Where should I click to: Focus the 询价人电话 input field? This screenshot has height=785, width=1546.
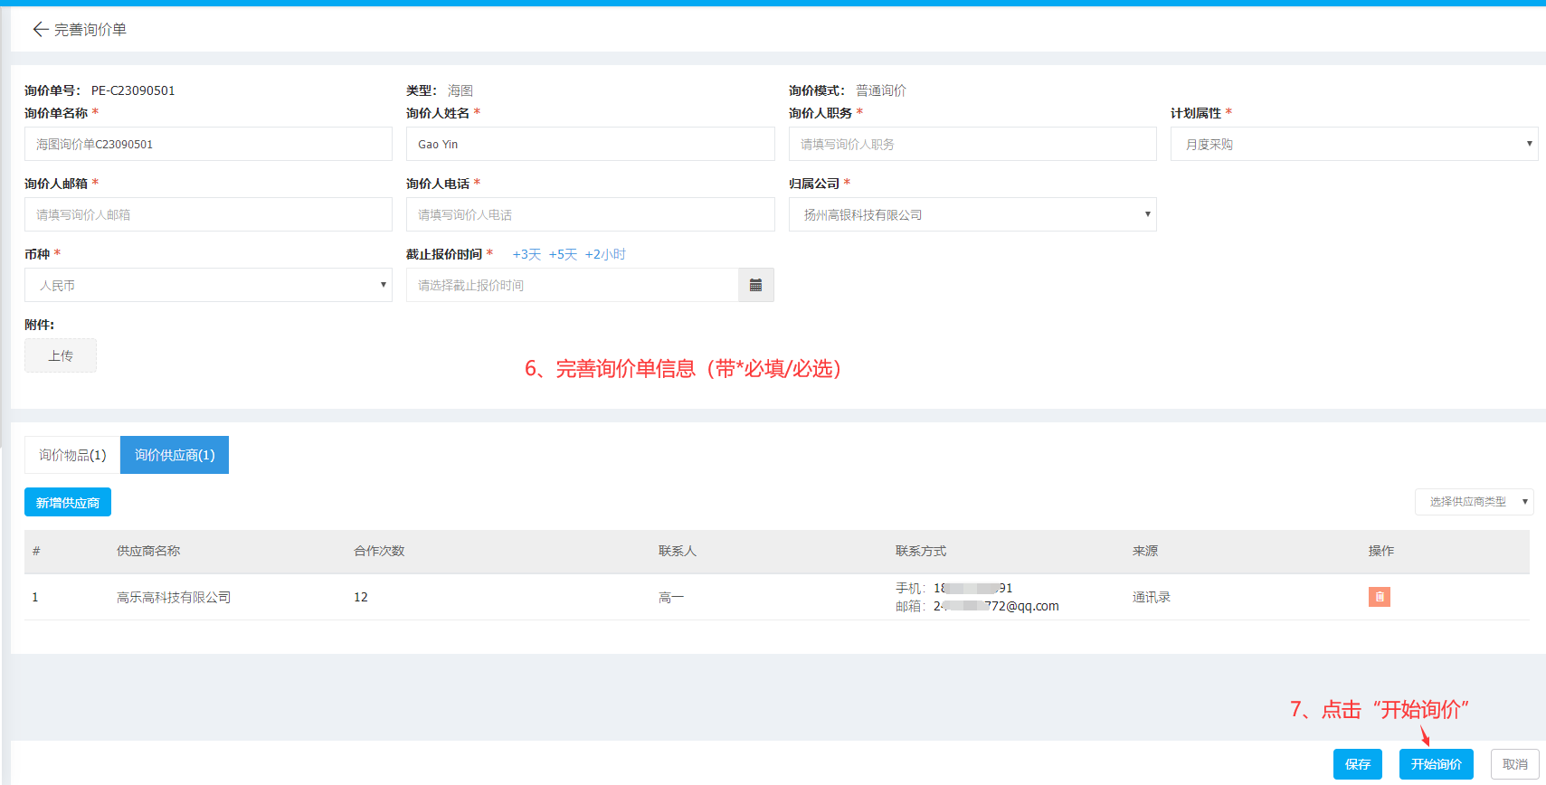pyautogui.click(x=590, y=214)
